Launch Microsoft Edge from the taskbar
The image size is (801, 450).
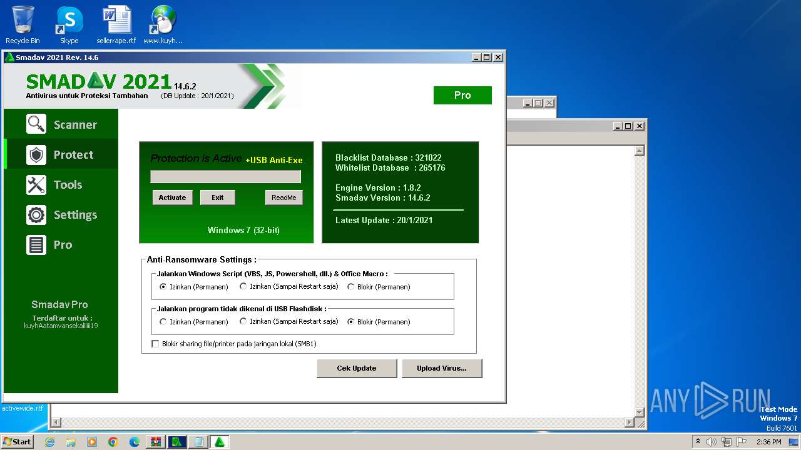(x=135, y=442)
